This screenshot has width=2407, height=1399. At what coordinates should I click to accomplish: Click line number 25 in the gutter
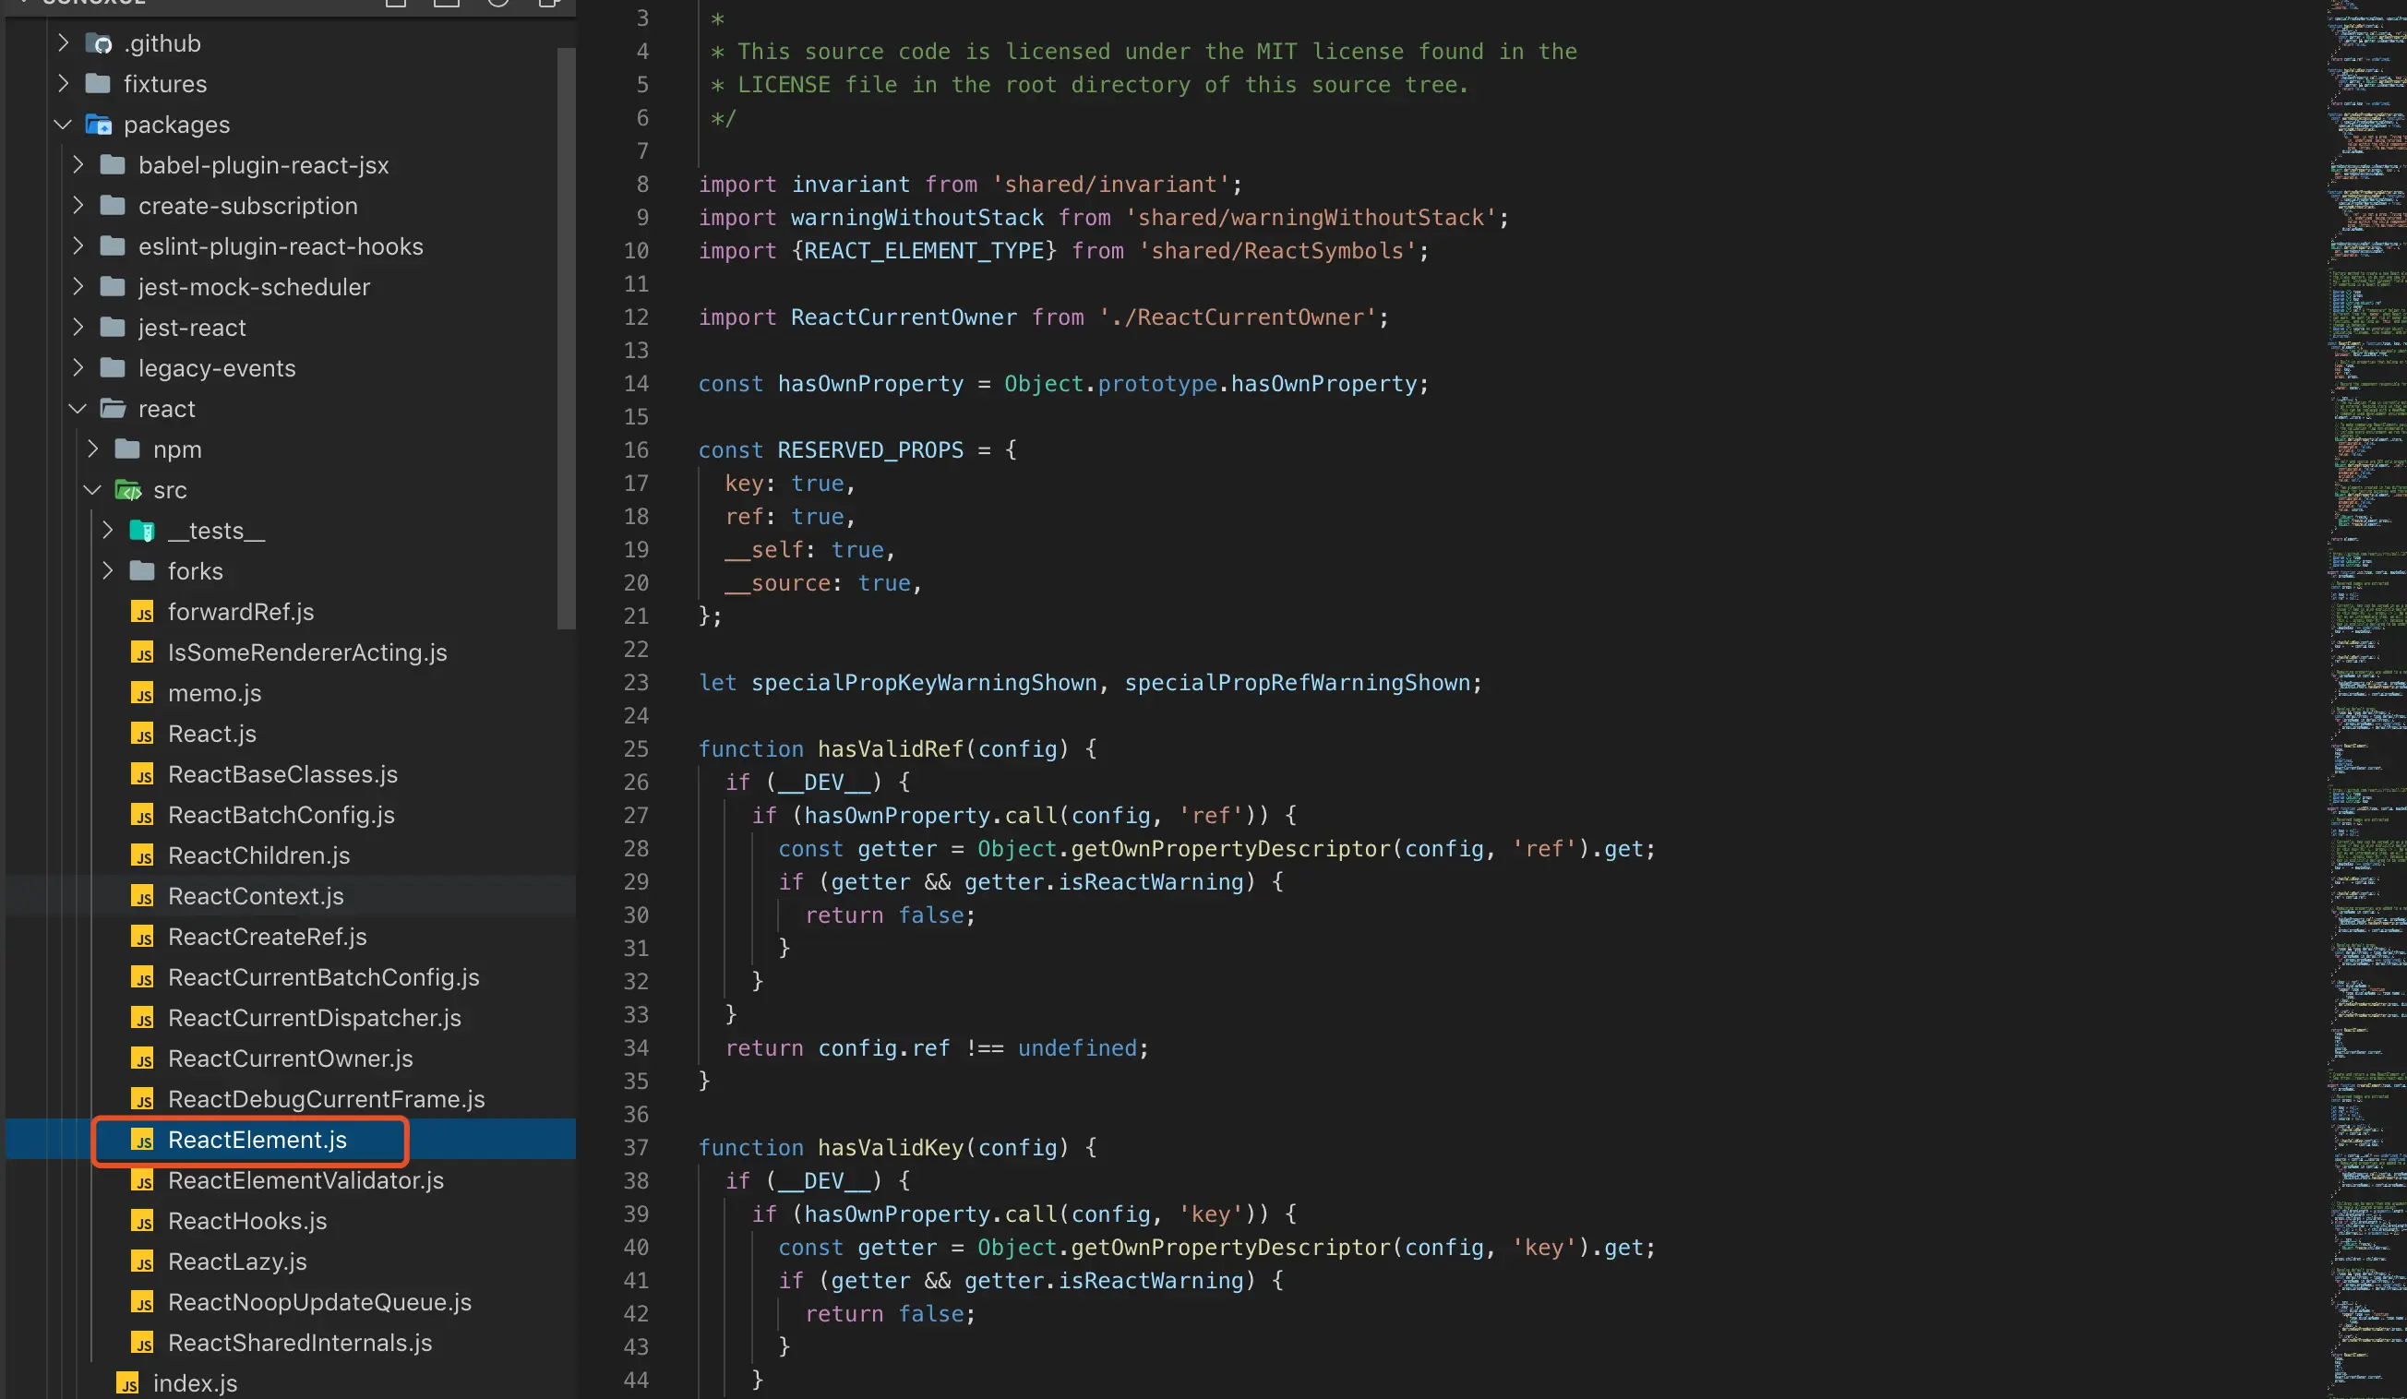tap(636, 749)
